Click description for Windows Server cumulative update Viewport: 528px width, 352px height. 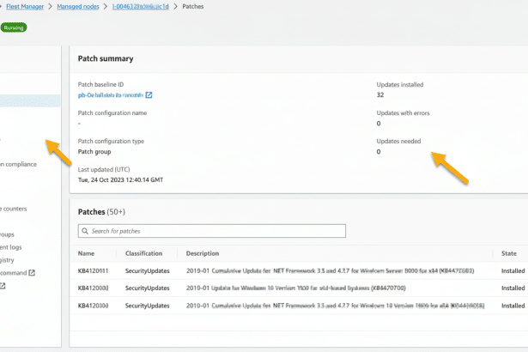330,270
